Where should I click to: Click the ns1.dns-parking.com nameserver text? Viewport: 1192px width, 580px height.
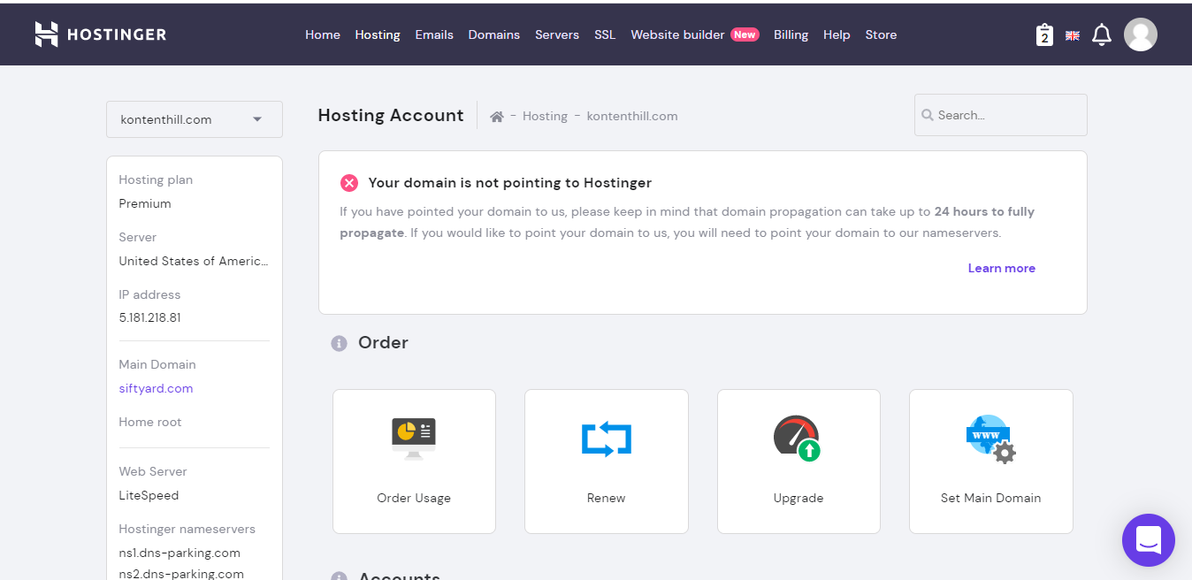pyautogui.click(x=180, y=553)
